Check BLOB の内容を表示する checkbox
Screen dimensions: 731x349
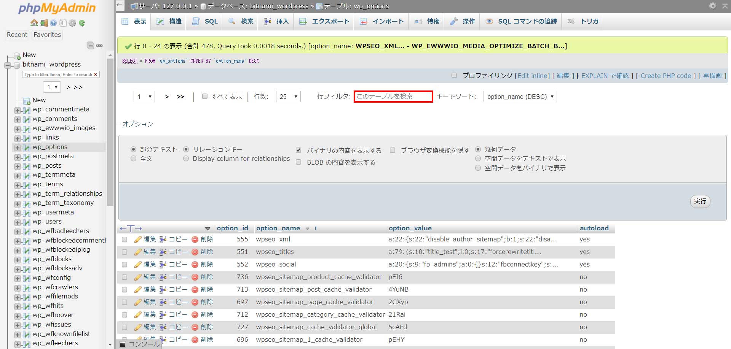tap(298, 162)
